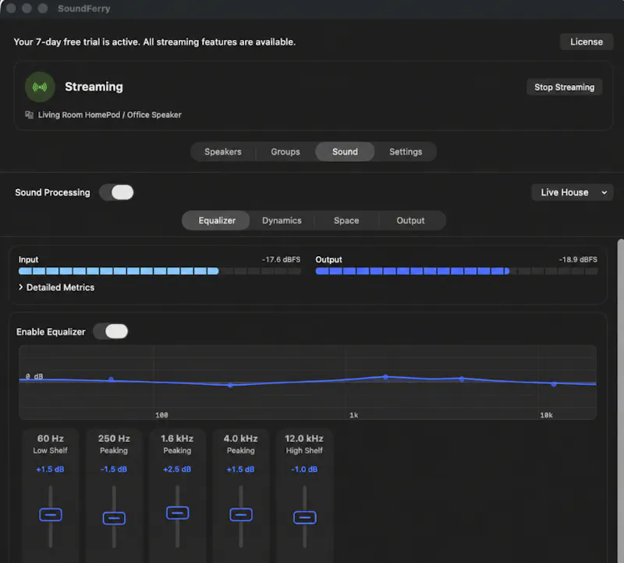
Task: Click the Output level meter bar
Action: pos(456,271)
